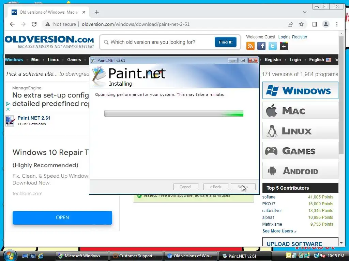The image size is (349, 261).
Task: Click the scrollbar down arrow
Action: pyautogui.click(x=341, y=243)
